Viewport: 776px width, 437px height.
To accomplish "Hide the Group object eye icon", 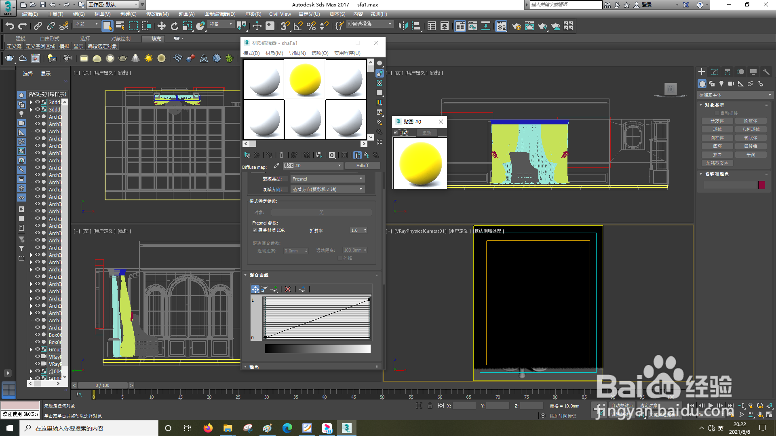I will coord(37,349).
